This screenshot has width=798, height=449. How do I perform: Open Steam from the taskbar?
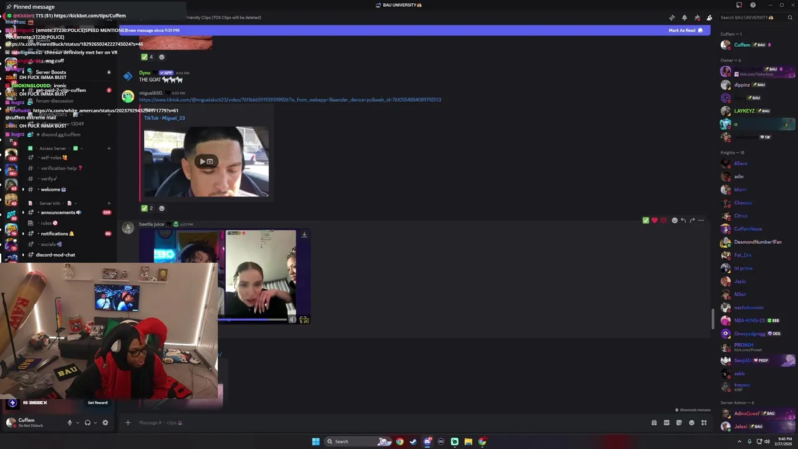[413, 442]
